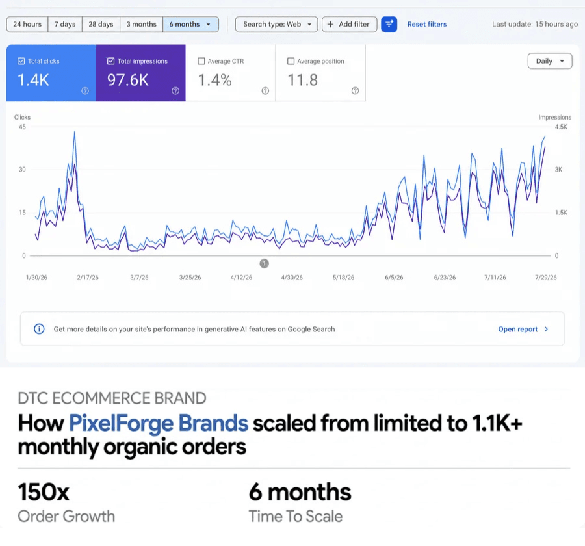The image size is (585, 546).
Task: Open help icon on Total clicks card
Action: click(x=85, y=91)
